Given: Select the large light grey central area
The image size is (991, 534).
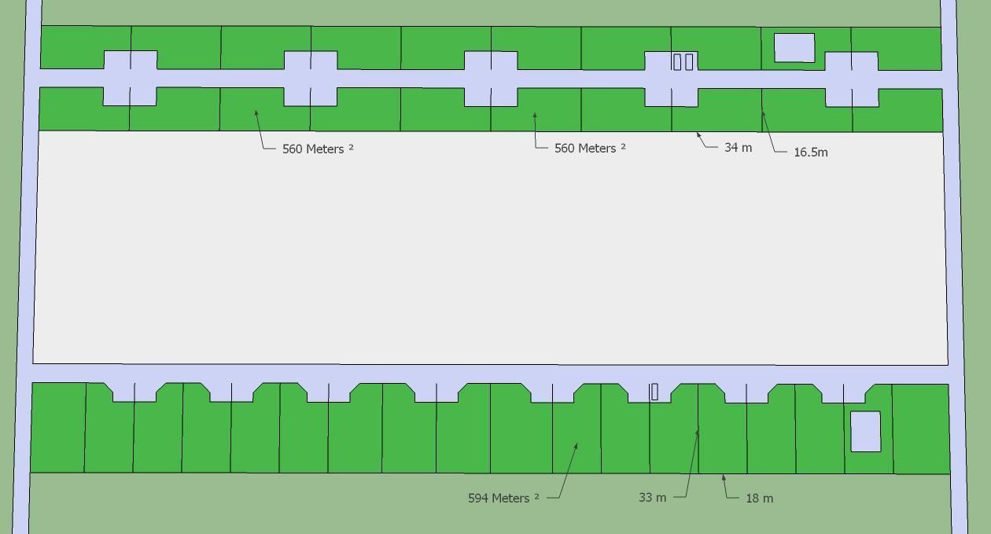Looking at the screenshot, I should pyautogui.click(x=489, y=248).
